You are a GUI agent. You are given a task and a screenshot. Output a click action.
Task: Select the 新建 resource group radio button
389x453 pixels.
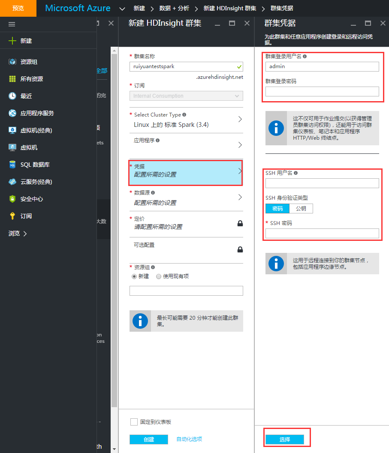pos(134,276)
